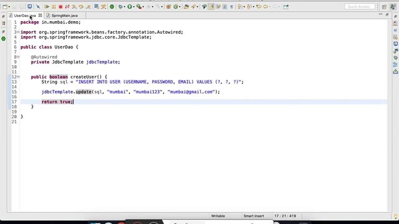
Task: Click the Step Into icon
Action: [74, 7]
